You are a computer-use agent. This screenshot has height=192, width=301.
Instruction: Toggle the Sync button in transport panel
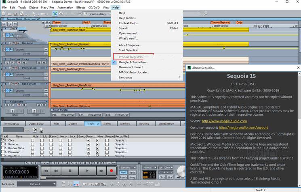click(132, 173)
